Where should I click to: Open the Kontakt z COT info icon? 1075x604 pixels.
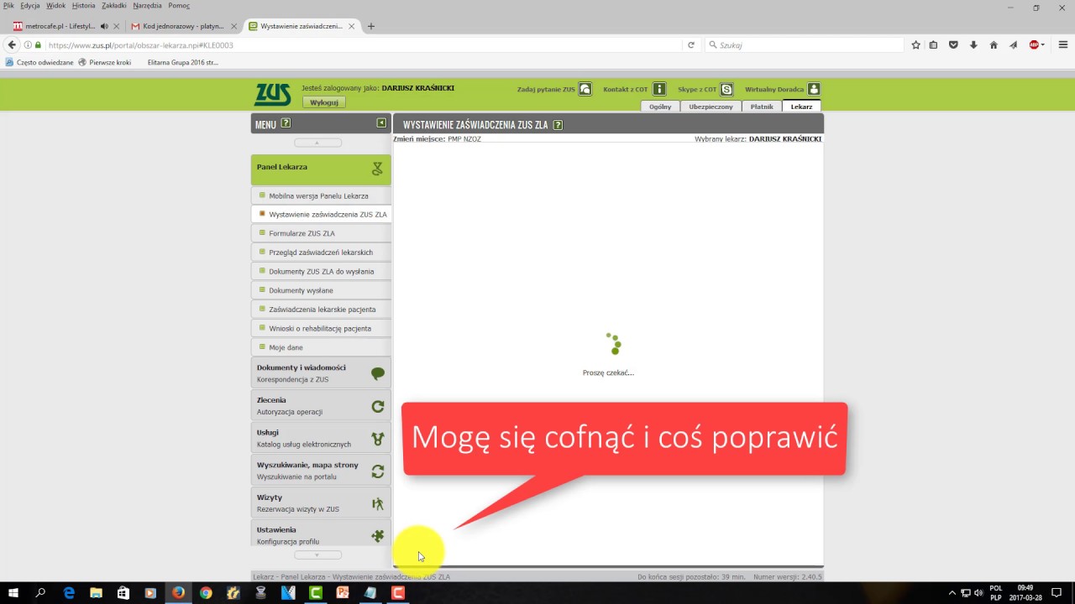coord(659,89)
